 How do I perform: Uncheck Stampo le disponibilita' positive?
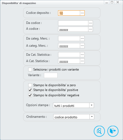[x=30, y=90]
